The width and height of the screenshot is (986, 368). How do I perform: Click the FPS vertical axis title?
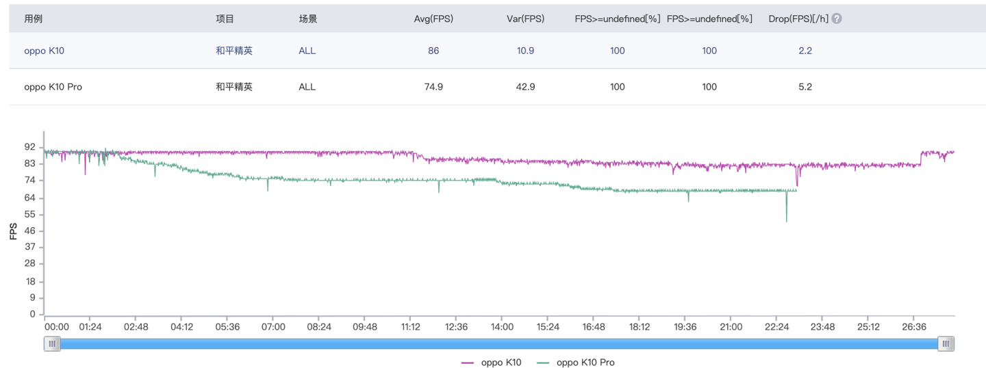click(13, 231)
